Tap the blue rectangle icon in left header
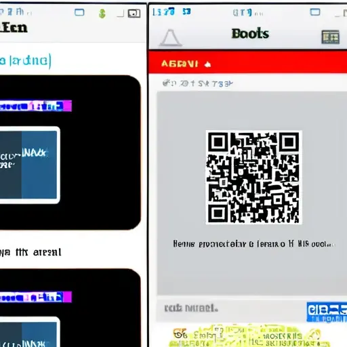The height and width of the screenshot is (347, 347). click(x=79, y=12)
